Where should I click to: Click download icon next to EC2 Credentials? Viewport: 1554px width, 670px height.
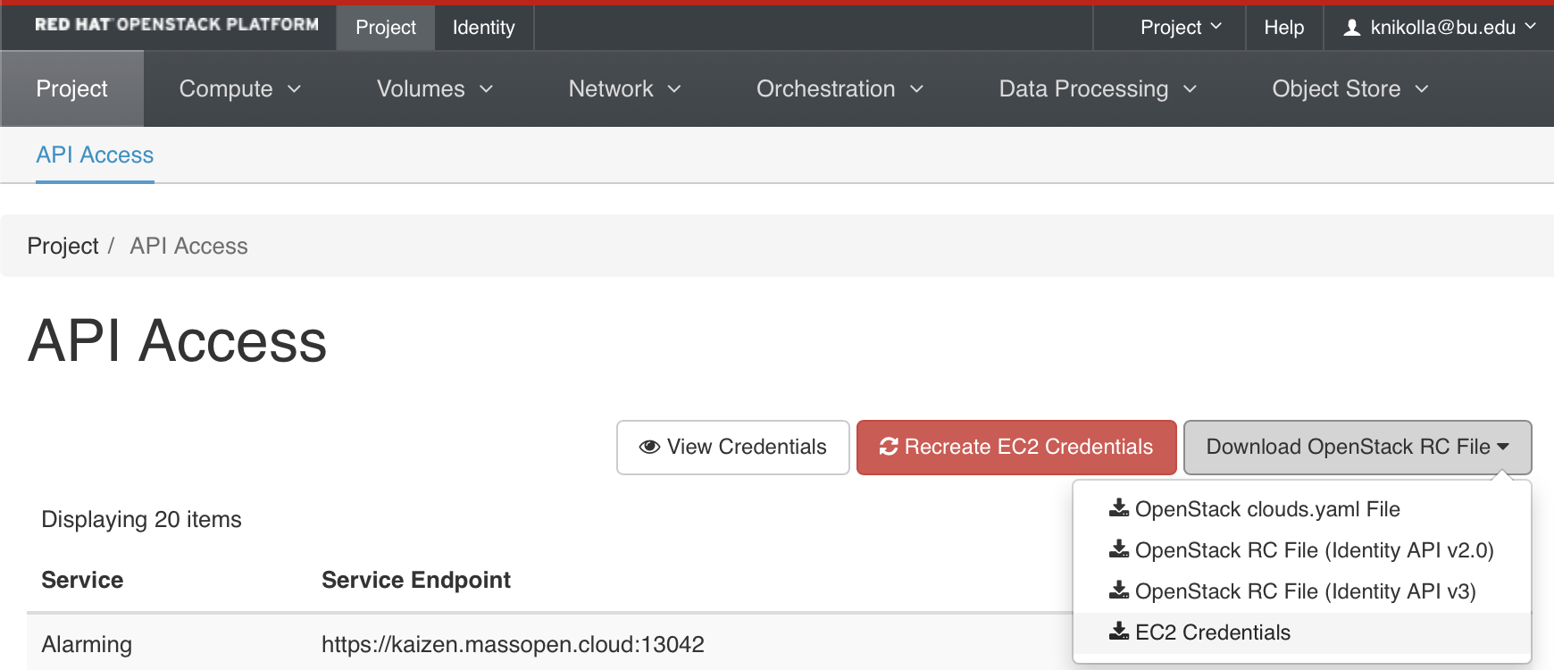[1119, 632]
